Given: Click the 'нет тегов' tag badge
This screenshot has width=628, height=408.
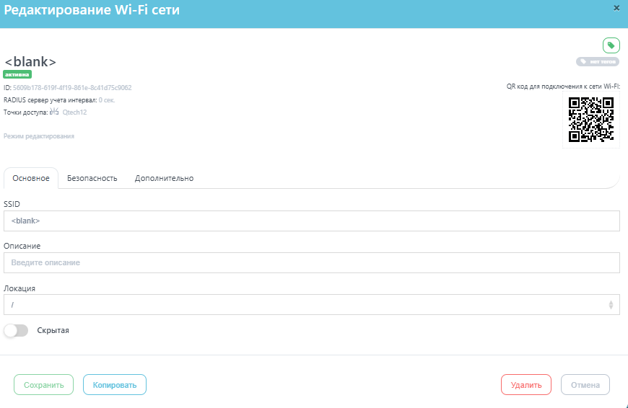Looking at the screenshot, I should coord(598,61).
